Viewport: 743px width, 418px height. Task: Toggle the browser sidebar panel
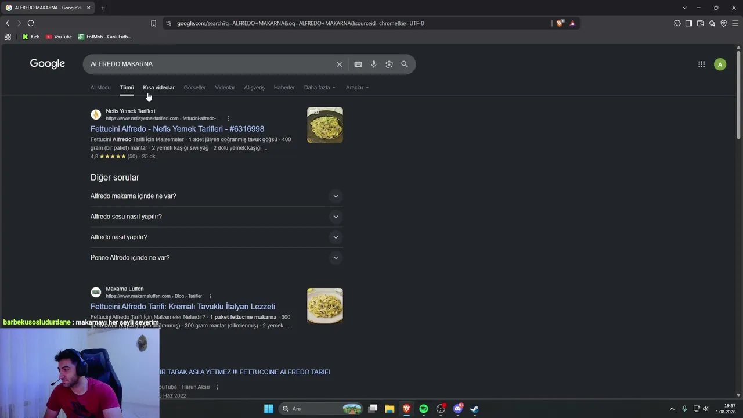coord(689,23)
